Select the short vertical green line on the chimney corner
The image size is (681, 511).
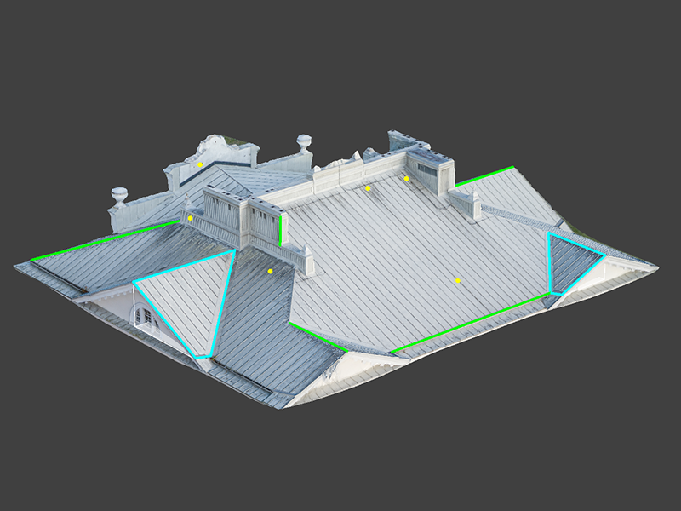[281, 231]
